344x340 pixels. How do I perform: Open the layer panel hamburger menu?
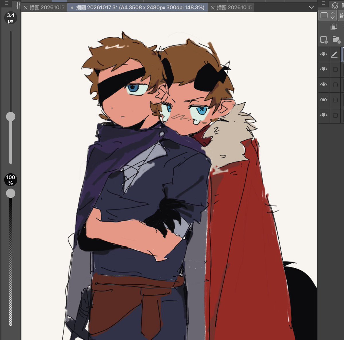(323, 3)
